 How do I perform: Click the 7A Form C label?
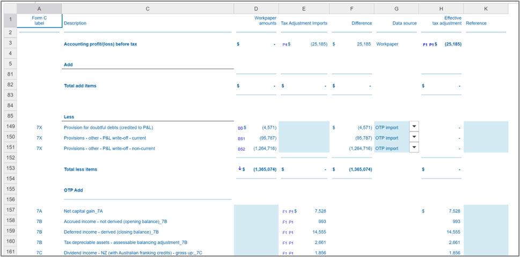point(39,211)
